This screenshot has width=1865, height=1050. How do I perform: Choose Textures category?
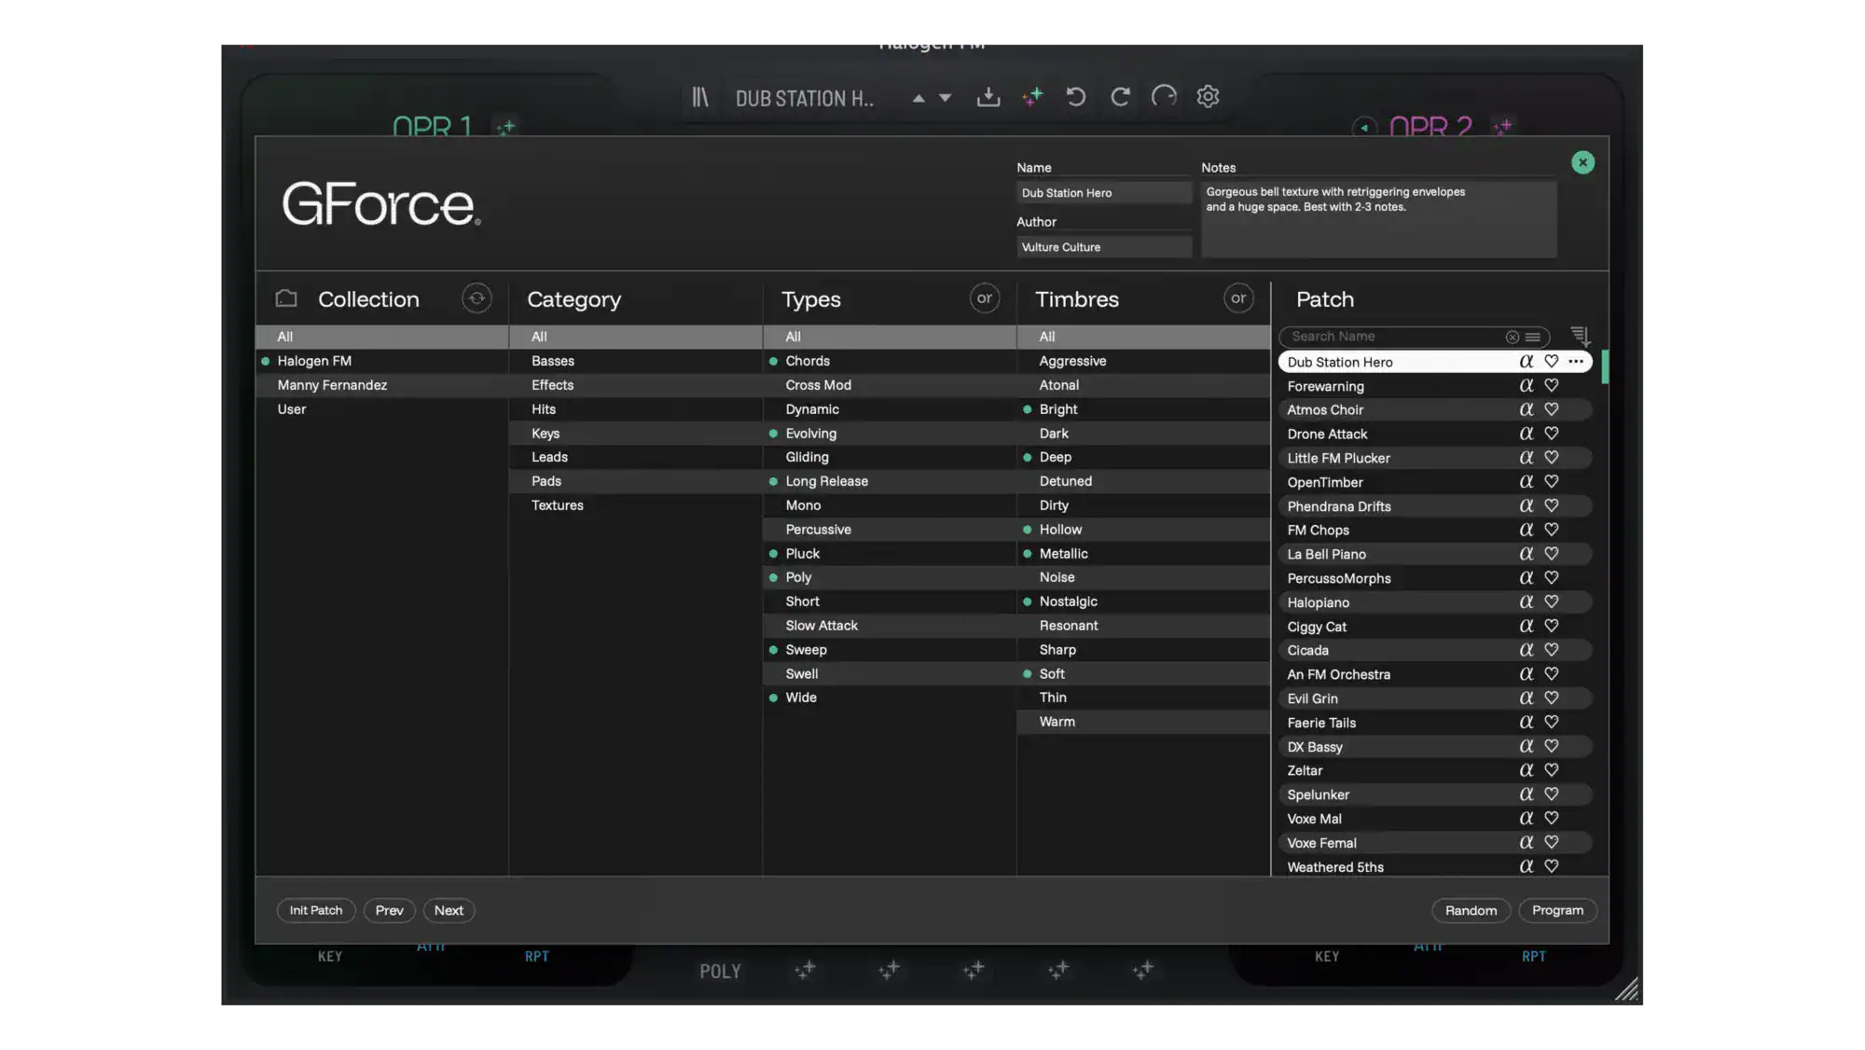click(636, 505)
